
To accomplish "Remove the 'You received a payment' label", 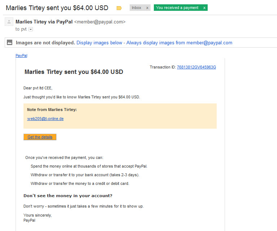I will pos(204,8).
